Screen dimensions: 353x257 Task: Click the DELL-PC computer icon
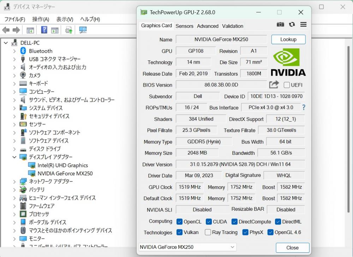tap(14, 42)
